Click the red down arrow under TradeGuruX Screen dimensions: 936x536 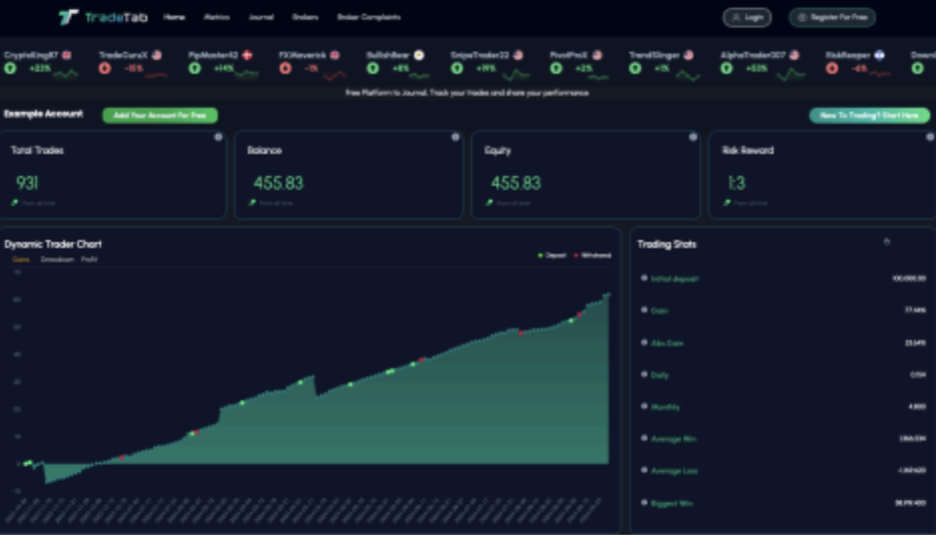tap(105, 68)
